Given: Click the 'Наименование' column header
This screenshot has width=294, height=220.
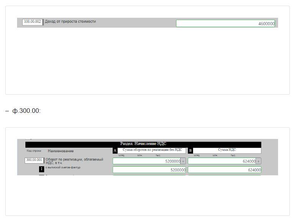Looking at the screenshot, I should point(61,151).
